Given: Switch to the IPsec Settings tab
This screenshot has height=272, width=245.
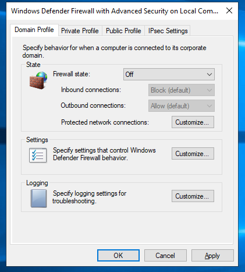Looking at the screenshot, I should click(168, 31).
